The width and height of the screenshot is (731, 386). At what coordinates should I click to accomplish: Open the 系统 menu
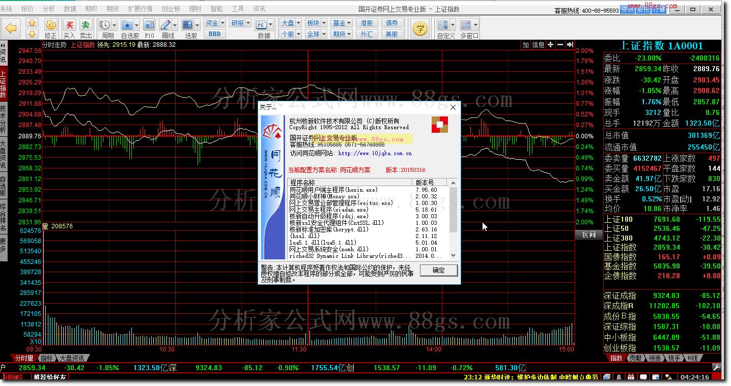coord(6,9)
